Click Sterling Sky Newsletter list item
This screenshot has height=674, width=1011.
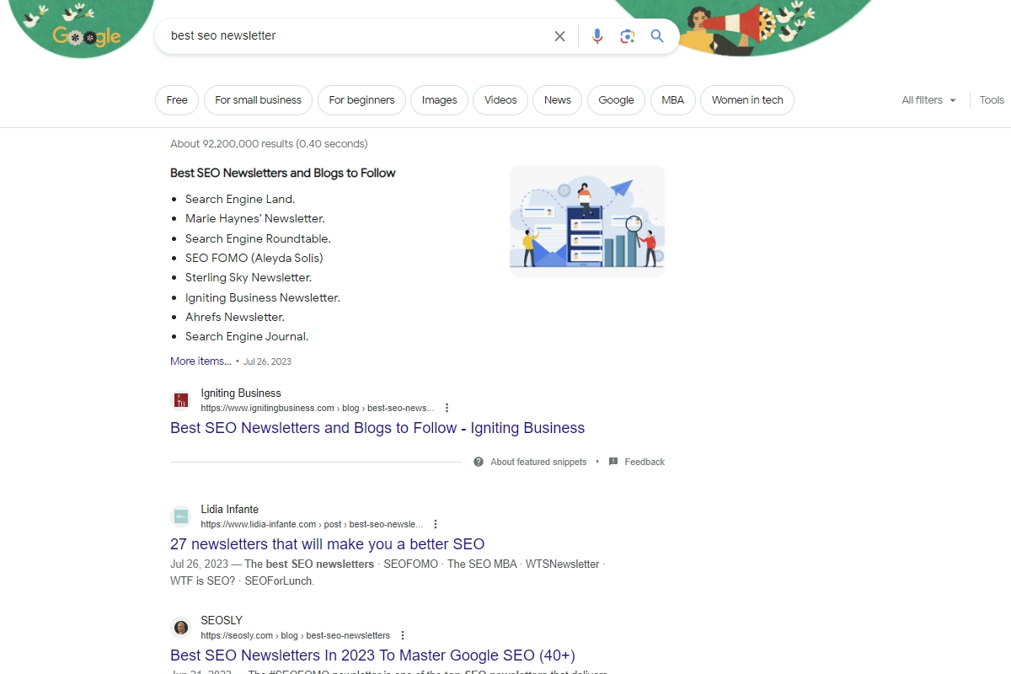pyautogui.click(x=249, y=277)
